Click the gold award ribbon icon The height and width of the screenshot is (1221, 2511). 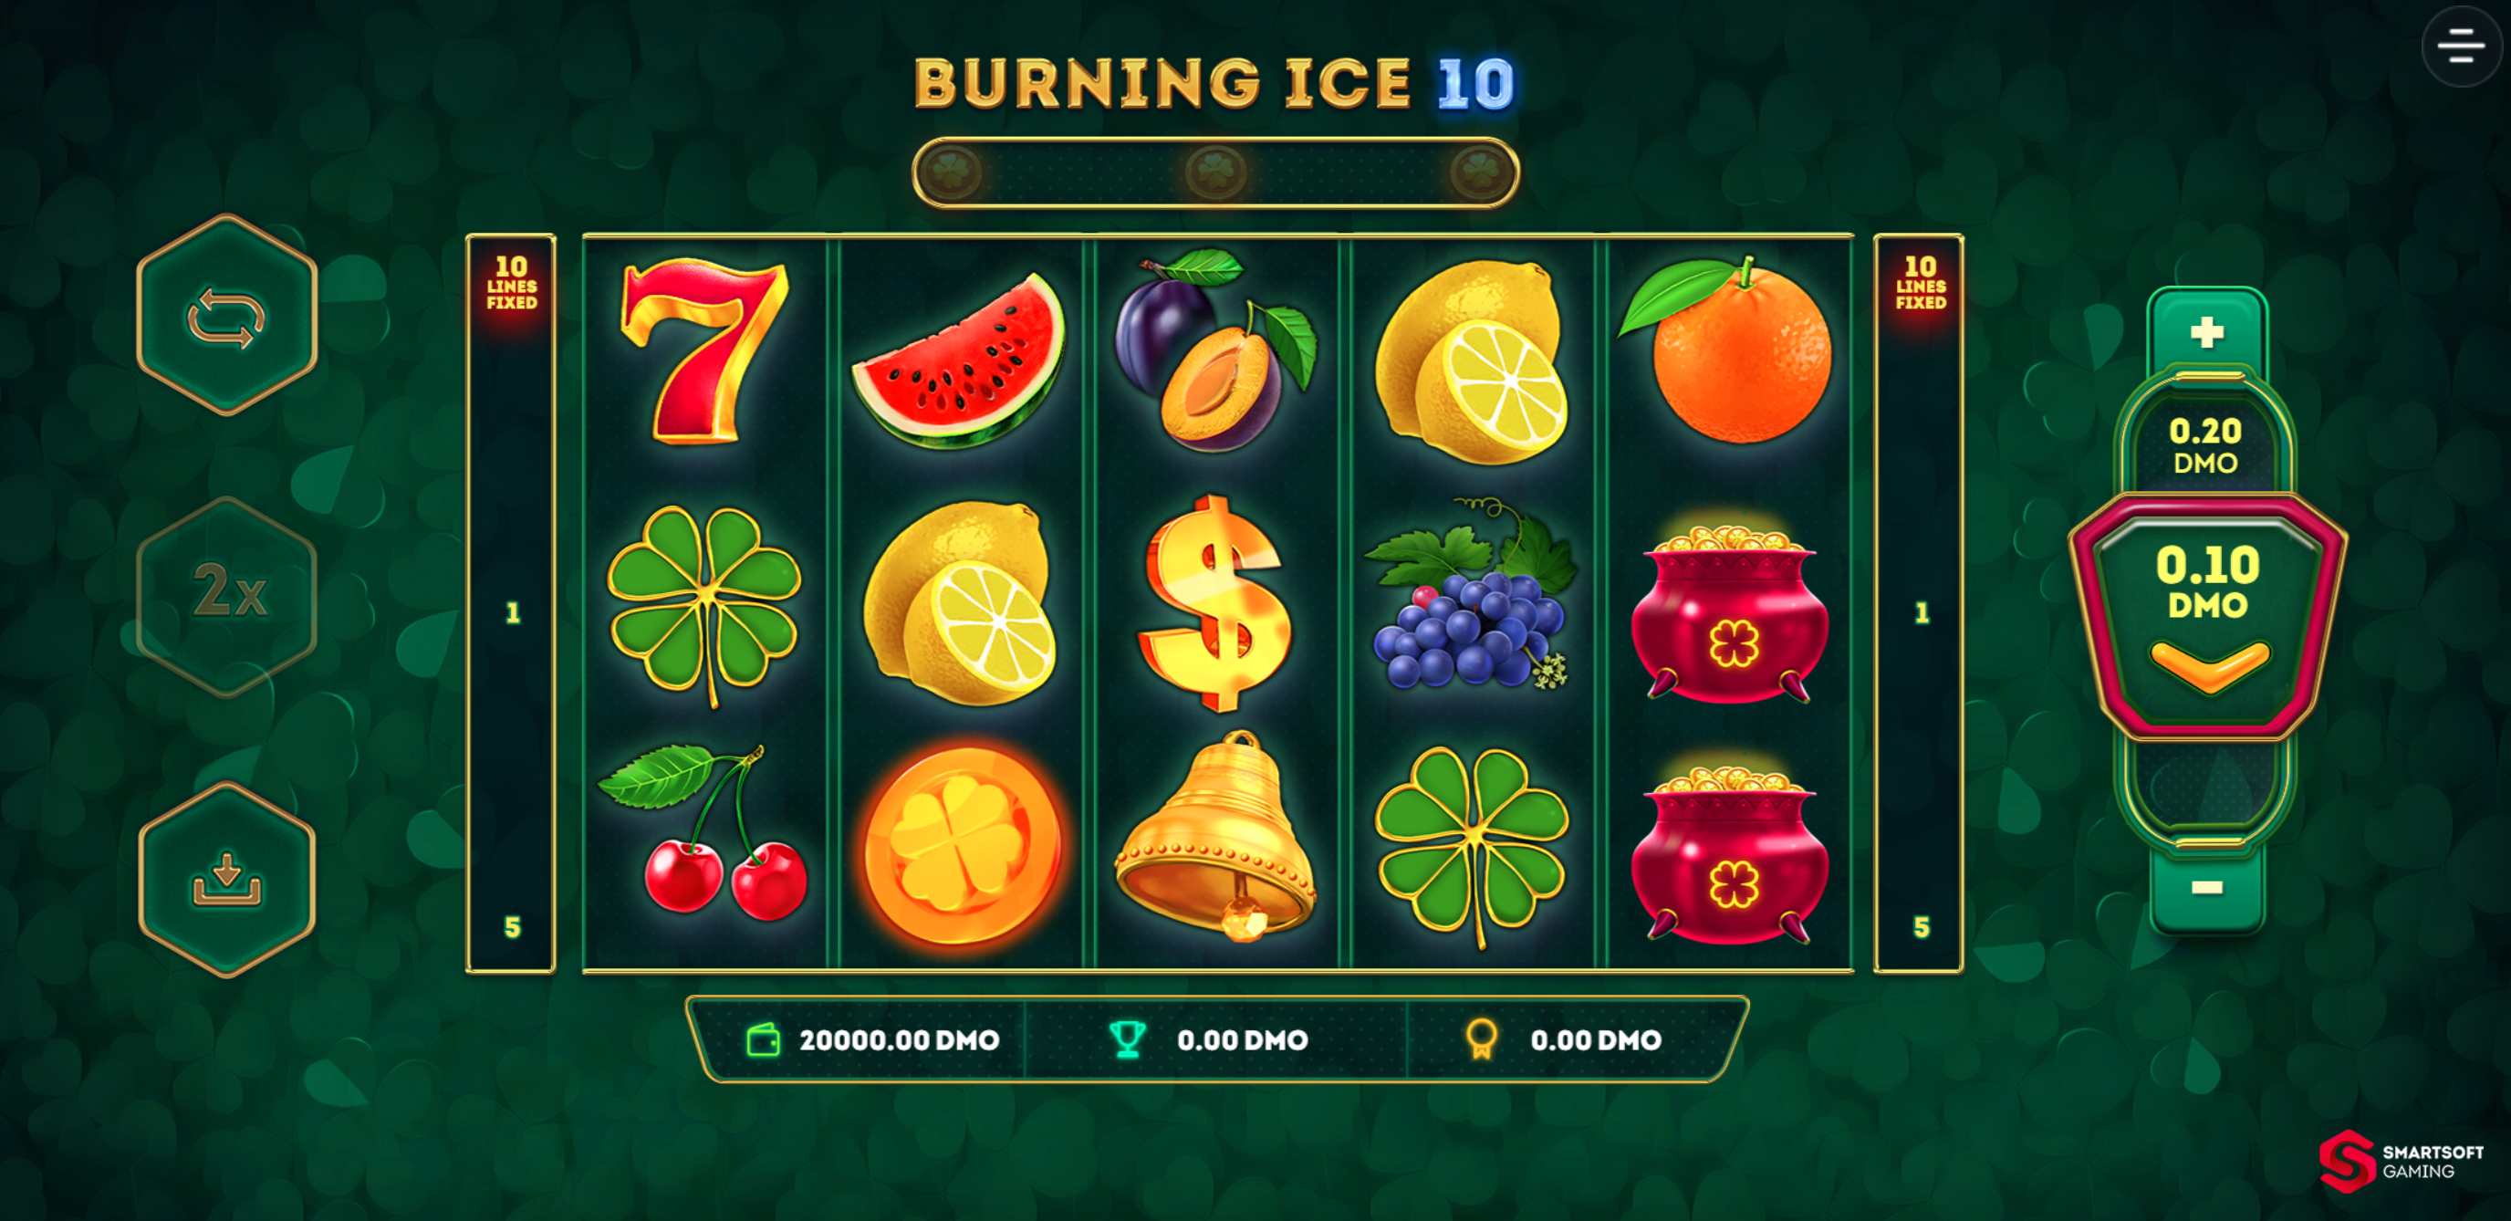pos(1481,1039)
